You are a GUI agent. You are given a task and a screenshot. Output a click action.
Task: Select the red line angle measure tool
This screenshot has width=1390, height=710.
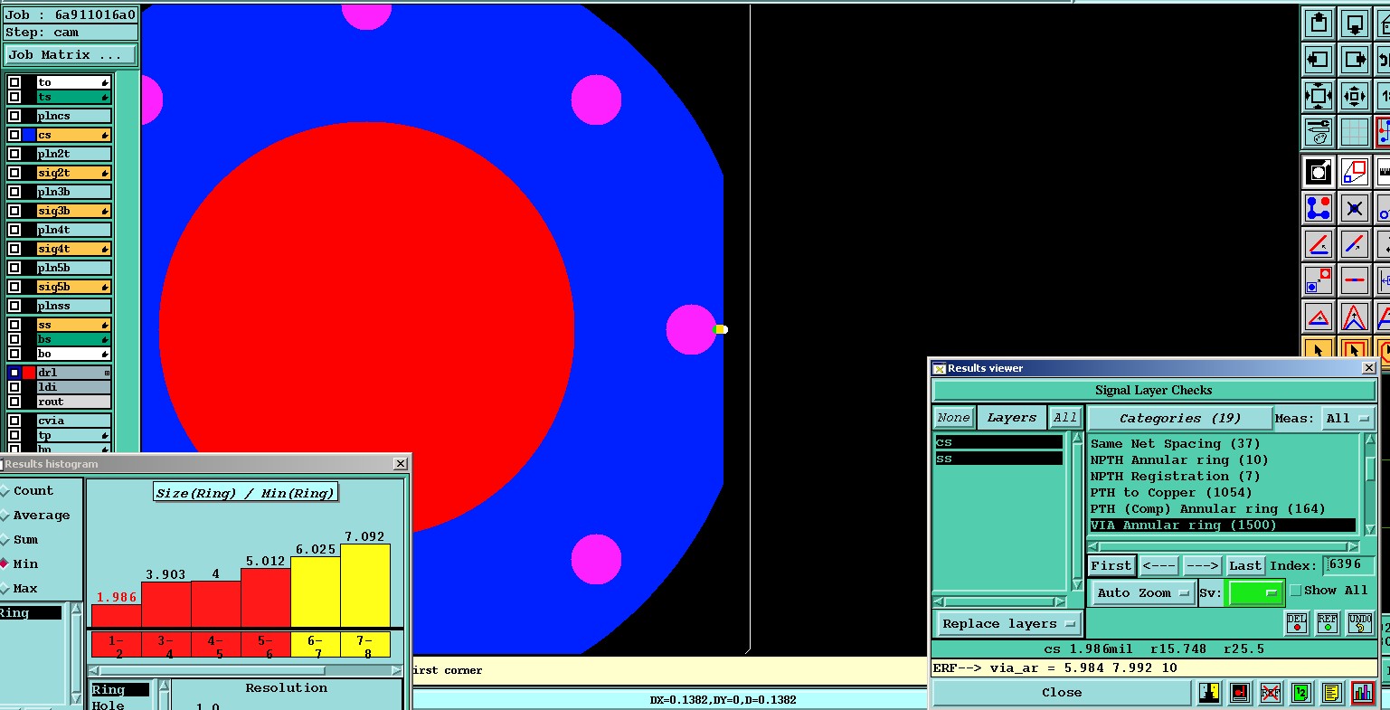pyautogui.click(x=1319, y=244)
